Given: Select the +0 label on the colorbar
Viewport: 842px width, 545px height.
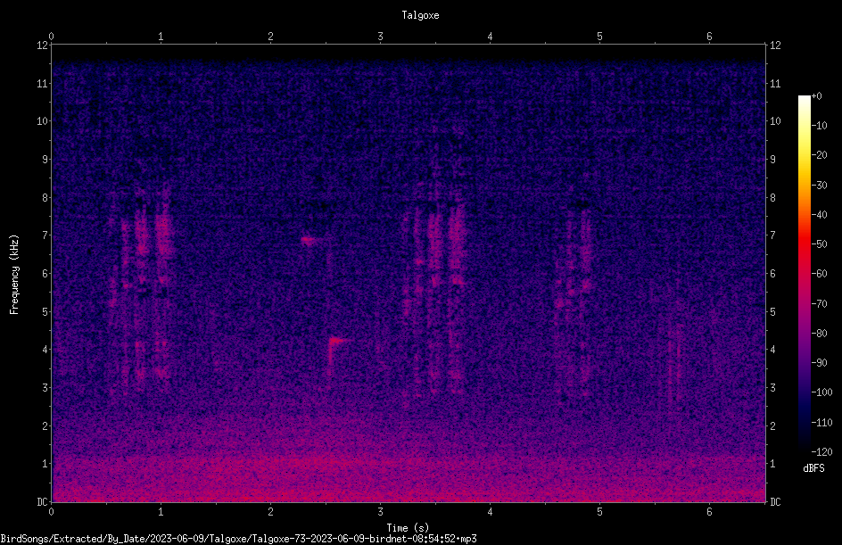Looking at the screenshot, I should click(817, 96).
